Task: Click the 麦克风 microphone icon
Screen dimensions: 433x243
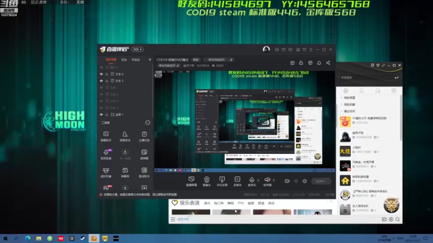Action: click(x=252, y=180)
